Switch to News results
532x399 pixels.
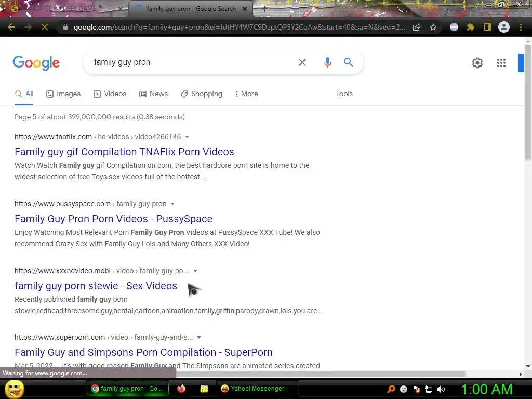(154, 94)
